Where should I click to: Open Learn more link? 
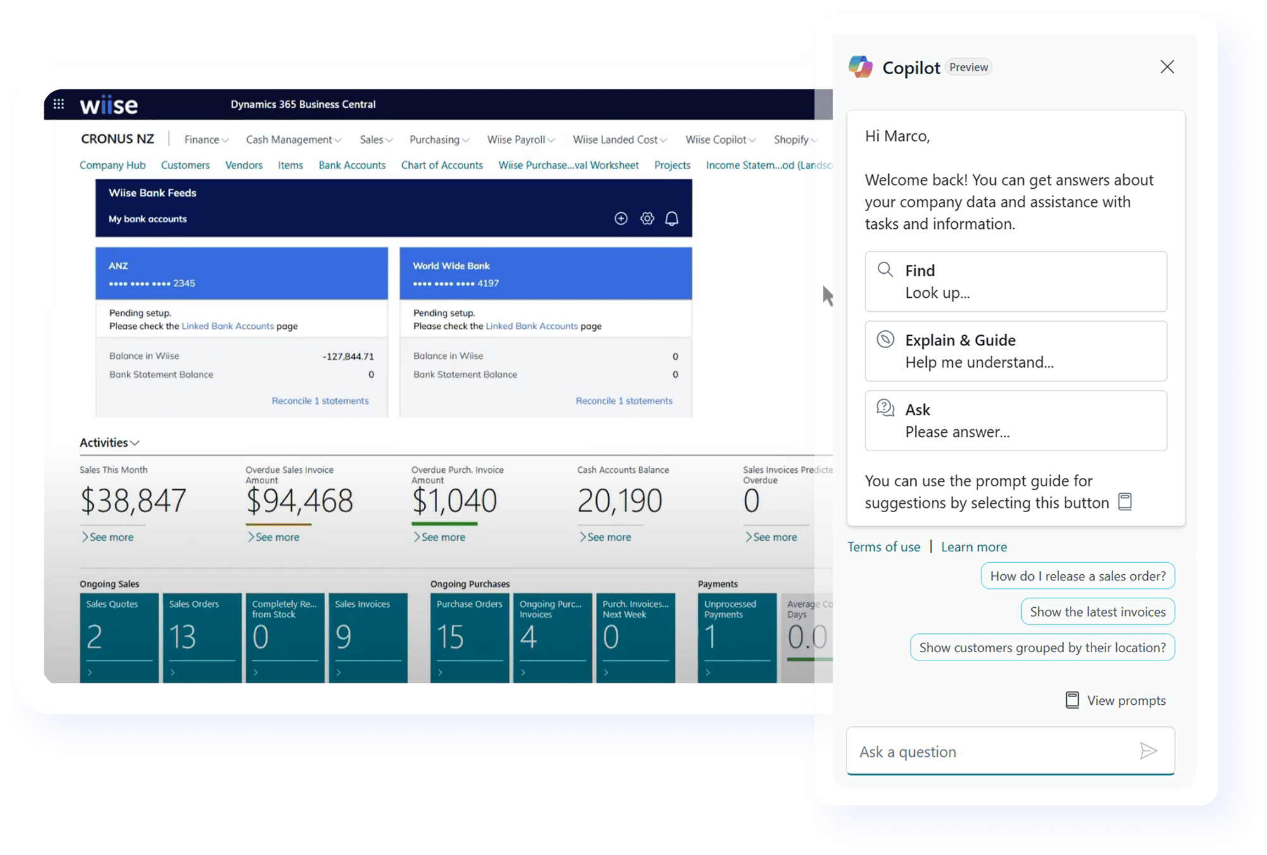974,546
